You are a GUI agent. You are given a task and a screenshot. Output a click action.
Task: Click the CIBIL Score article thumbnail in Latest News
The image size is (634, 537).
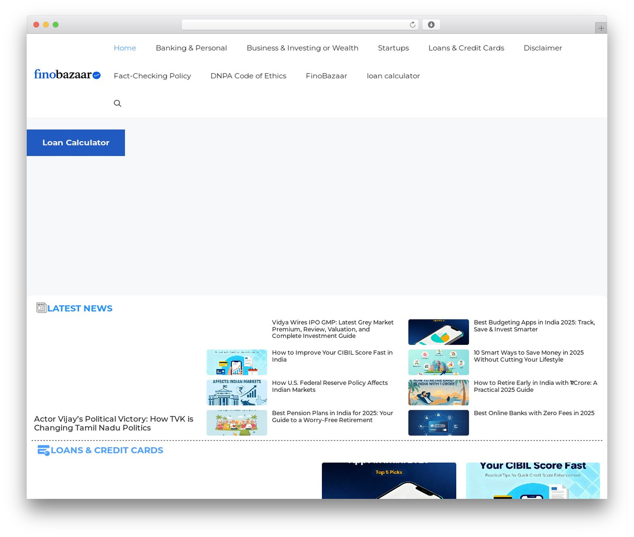[x=237, y=362]
